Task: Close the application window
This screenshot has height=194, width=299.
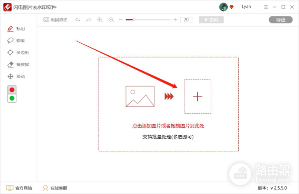Action: [292, 7]
